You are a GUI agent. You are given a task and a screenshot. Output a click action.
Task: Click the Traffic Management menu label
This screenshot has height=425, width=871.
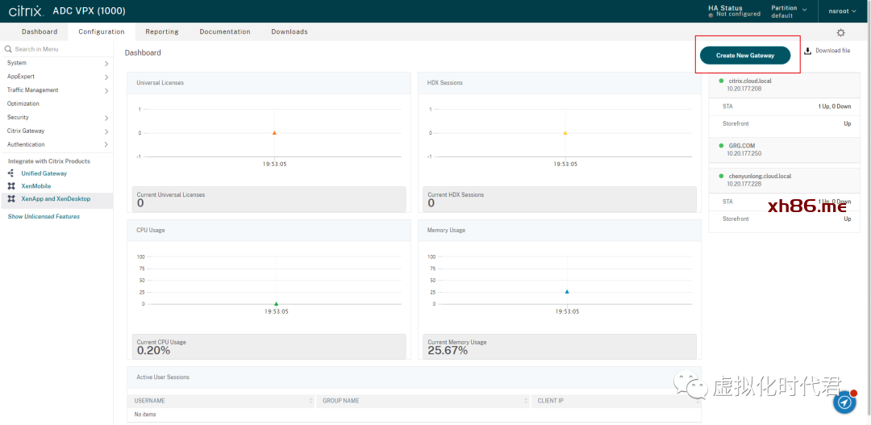click(x=33, y=90)
